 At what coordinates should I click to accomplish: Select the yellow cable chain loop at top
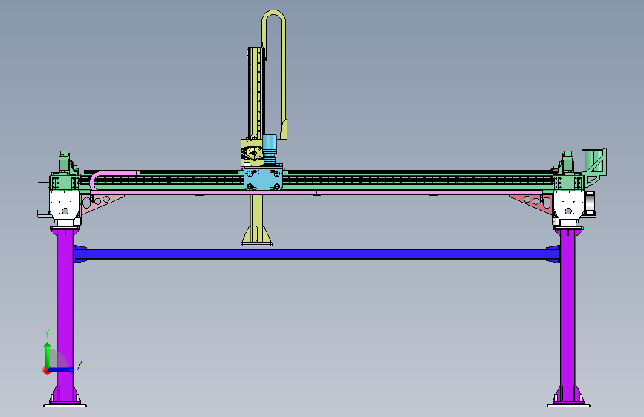[x=274, y=74]
